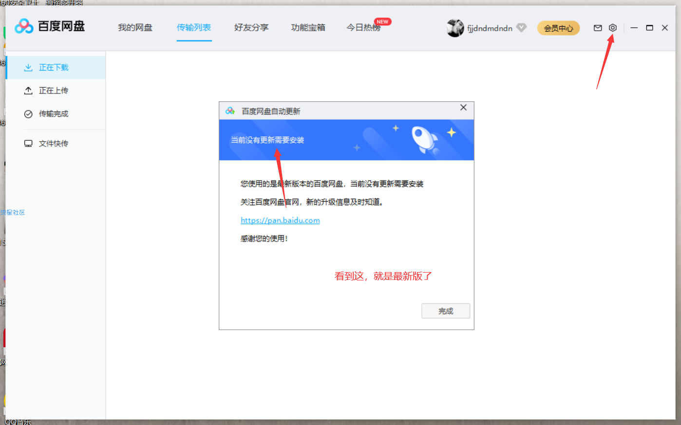Screen dimensions: 681x425
Task: Select 正在下载 in the sidebar
Action: tap(56, 67)
